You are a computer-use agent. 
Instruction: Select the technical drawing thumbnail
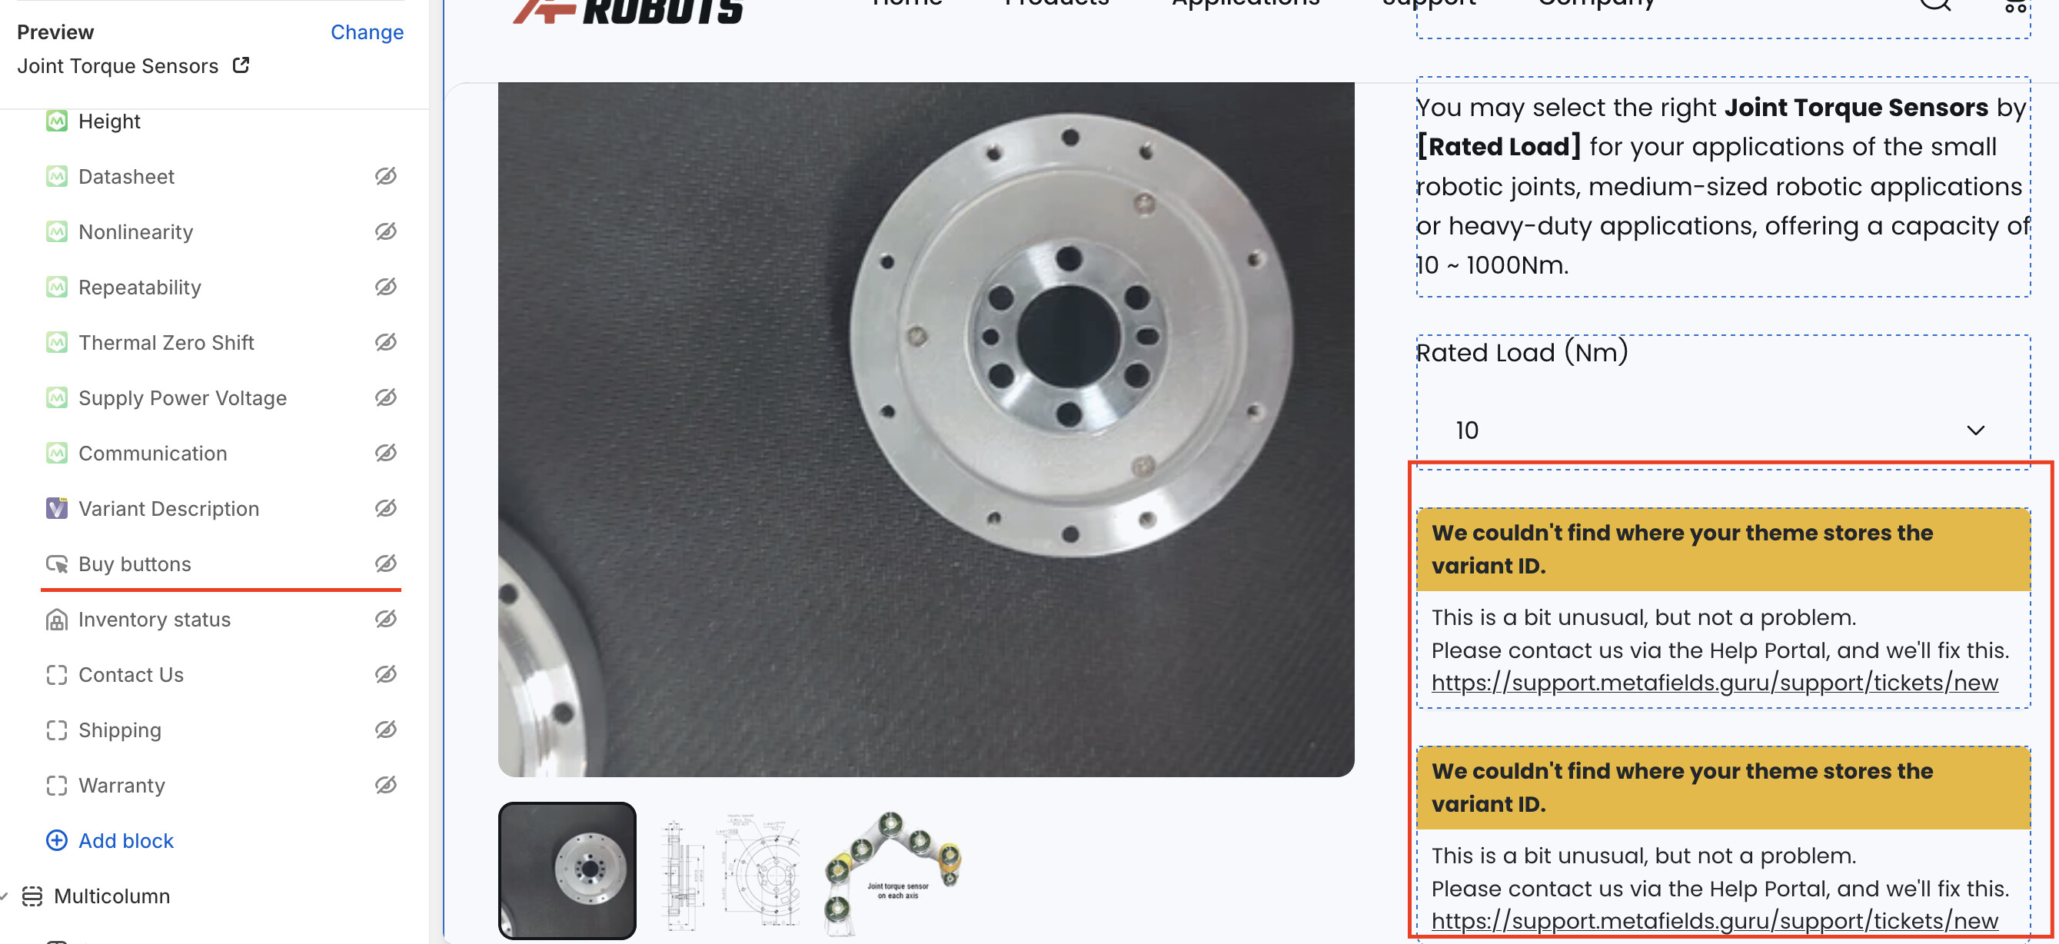coord(730,871)
